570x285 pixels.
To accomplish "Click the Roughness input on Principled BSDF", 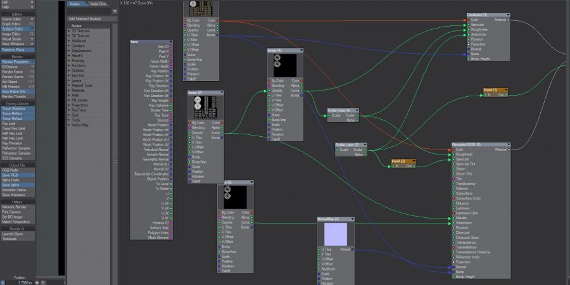I will click(452, 154).
